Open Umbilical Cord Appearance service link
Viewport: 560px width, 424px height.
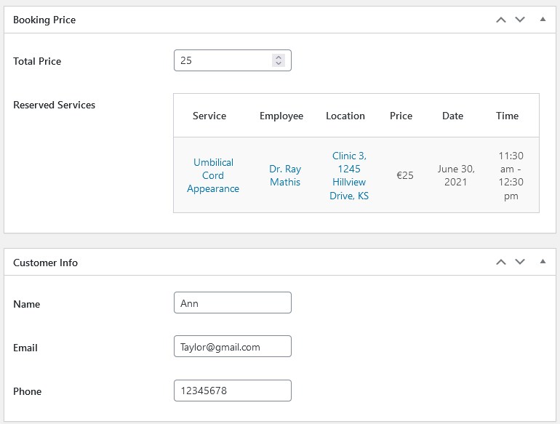(x=213, y=175)
